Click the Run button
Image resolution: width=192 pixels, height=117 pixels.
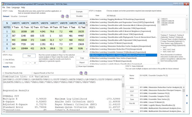(29, 56)
